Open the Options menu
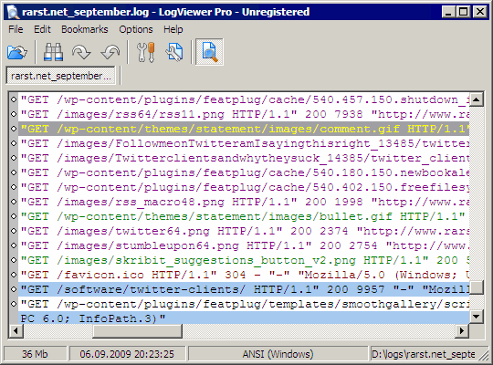This screenshot has height=365, width=493. pos(136,29)
